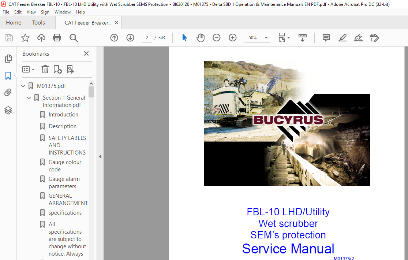Open the Find text magnifier
Image resolution: width=408 pixels, height=260 pixels.
74,38
